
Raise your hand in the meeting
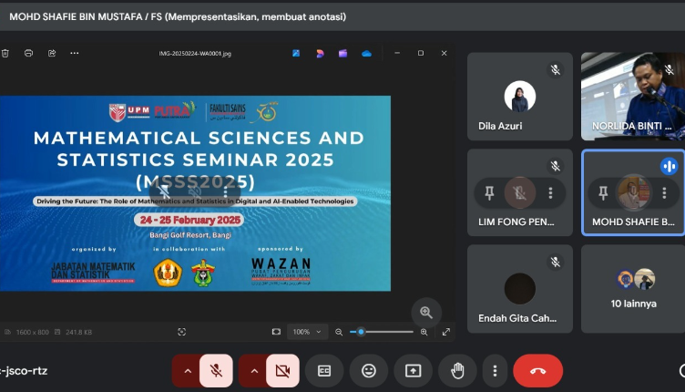[x=457, y=371]
